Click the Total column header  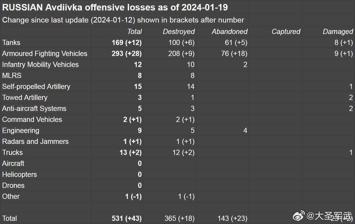(134, 32)
